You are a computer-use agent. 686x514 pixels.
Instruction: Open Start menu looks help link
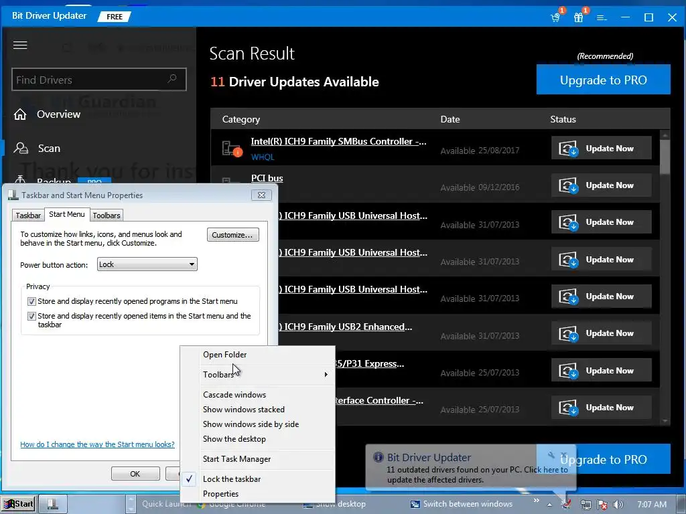coord(97,444)
